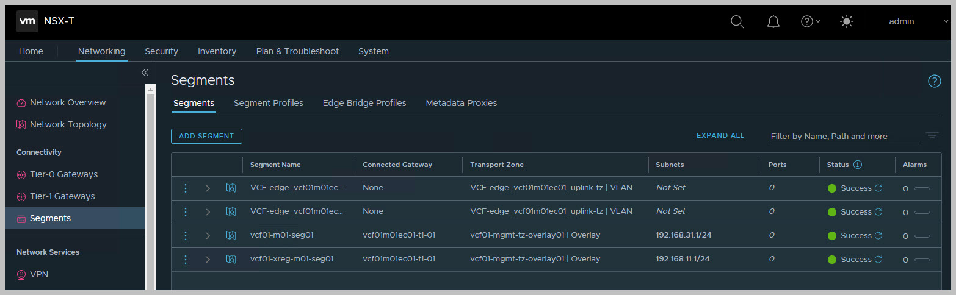
Task: Open the help menu dropdown in header
Action: tap(810, 21)
